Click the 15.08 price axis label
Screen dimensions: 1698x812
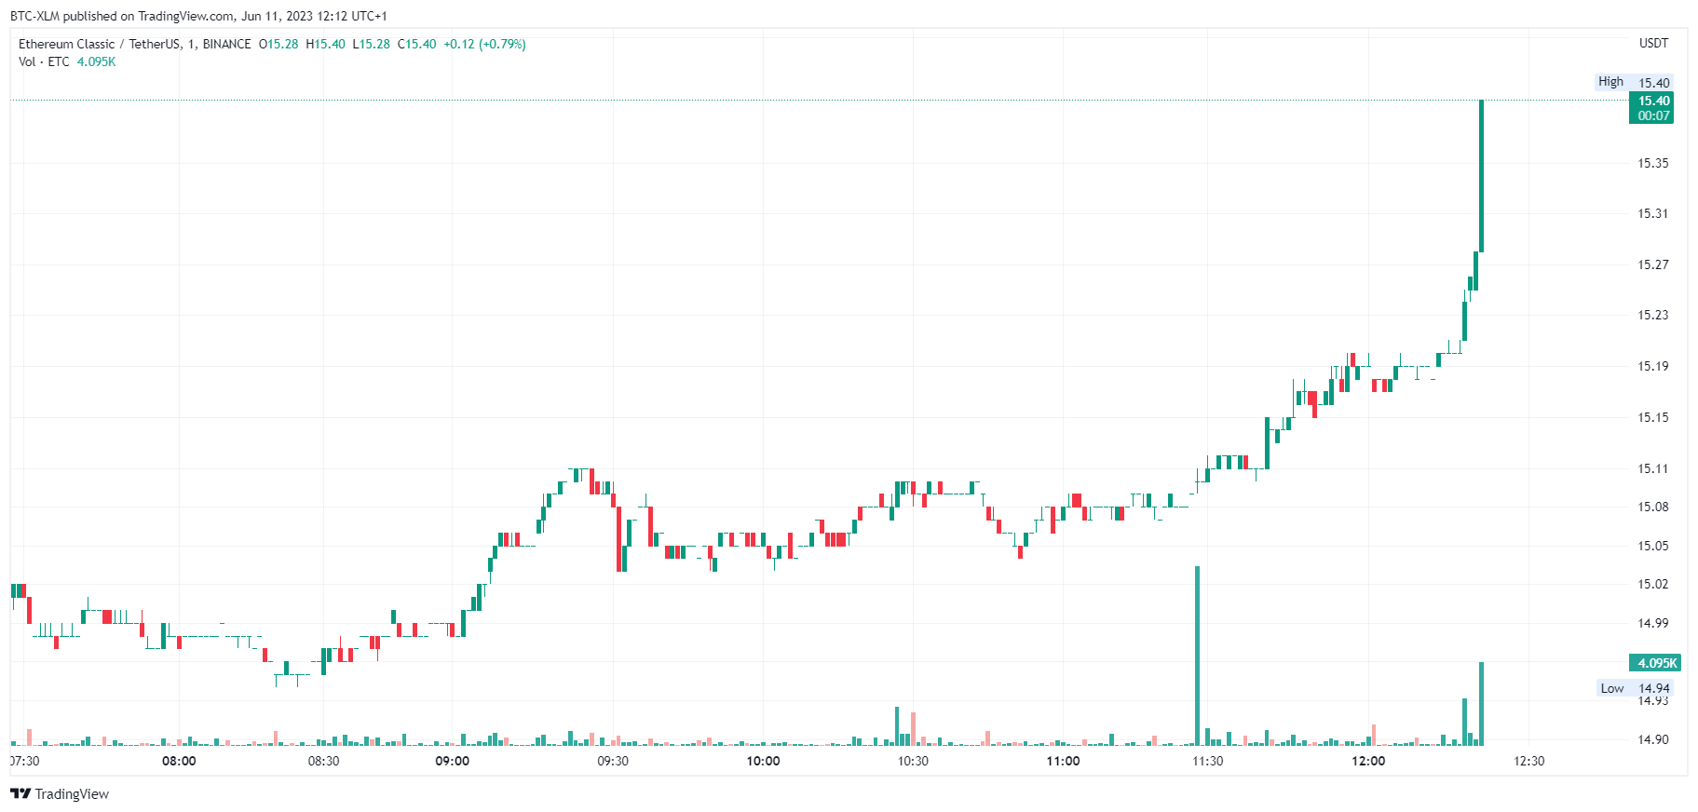pyautogui.click(x=1653, y=507)
